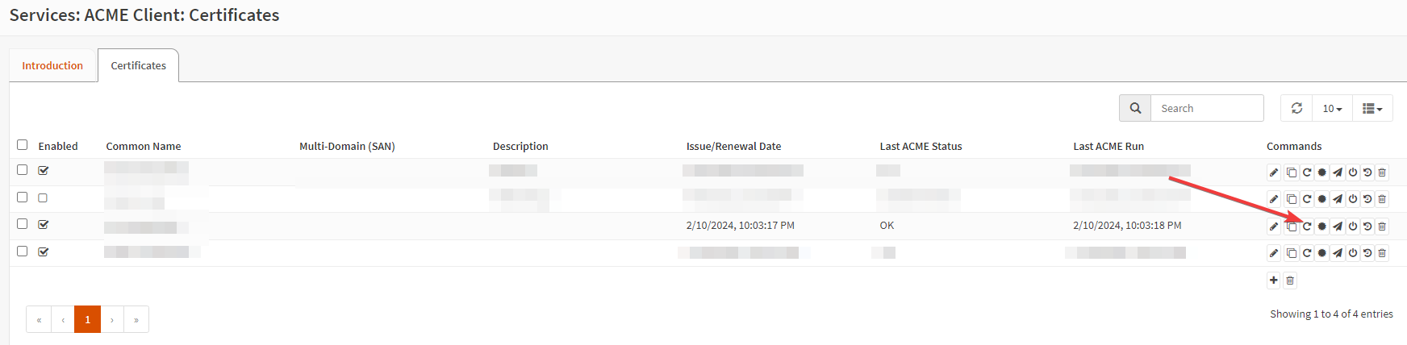Delete the certificate in the second row
Viewport: 1407px width, 345px height.
point(1382,199)
